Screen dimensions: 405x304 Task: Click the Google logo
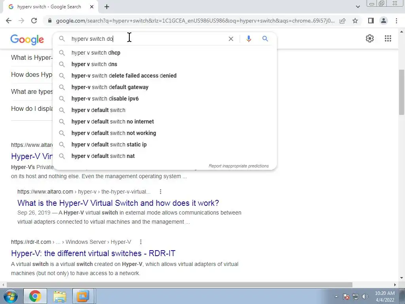point(27,40)
